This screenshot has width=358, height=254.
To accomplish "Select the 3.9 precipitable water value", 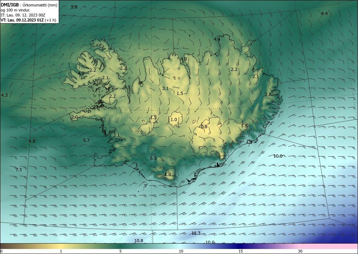I will [127, 87].
